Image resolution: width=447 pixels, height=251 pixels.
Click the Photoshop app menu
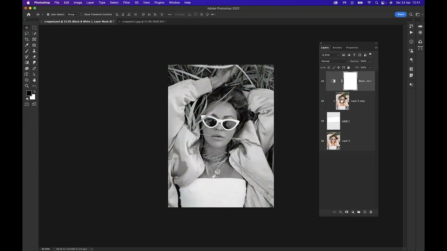[42, 2]
